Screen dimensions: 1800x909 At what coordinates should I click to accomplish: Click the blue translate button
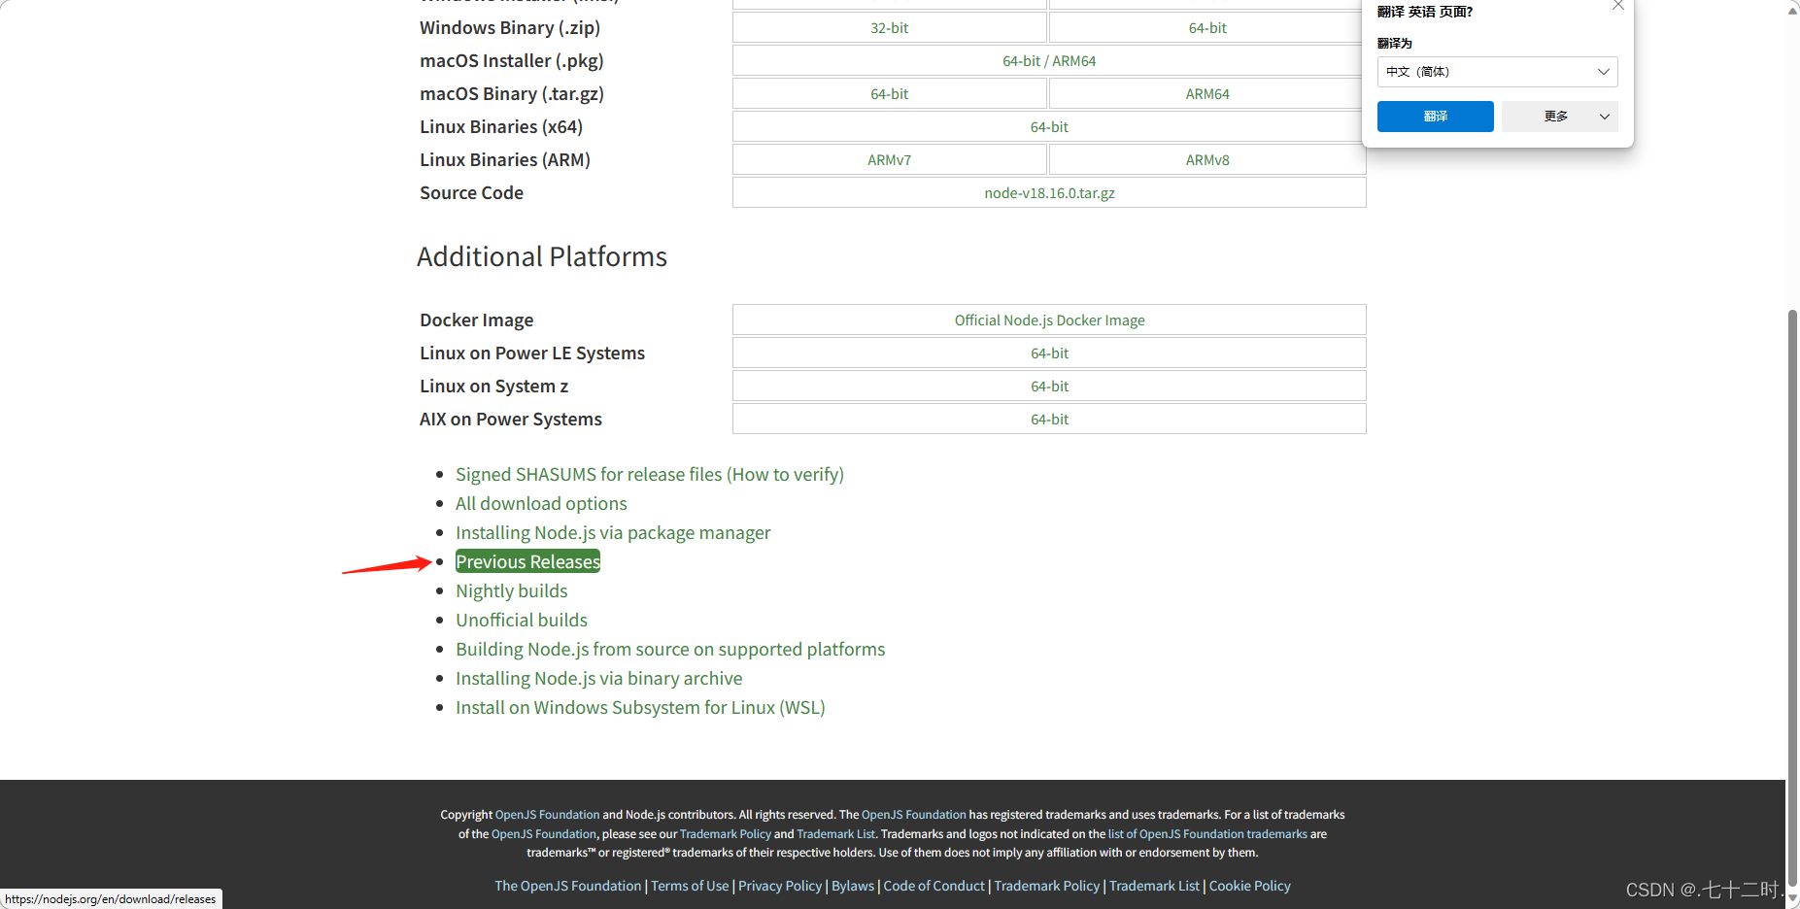coord(1435,117)
